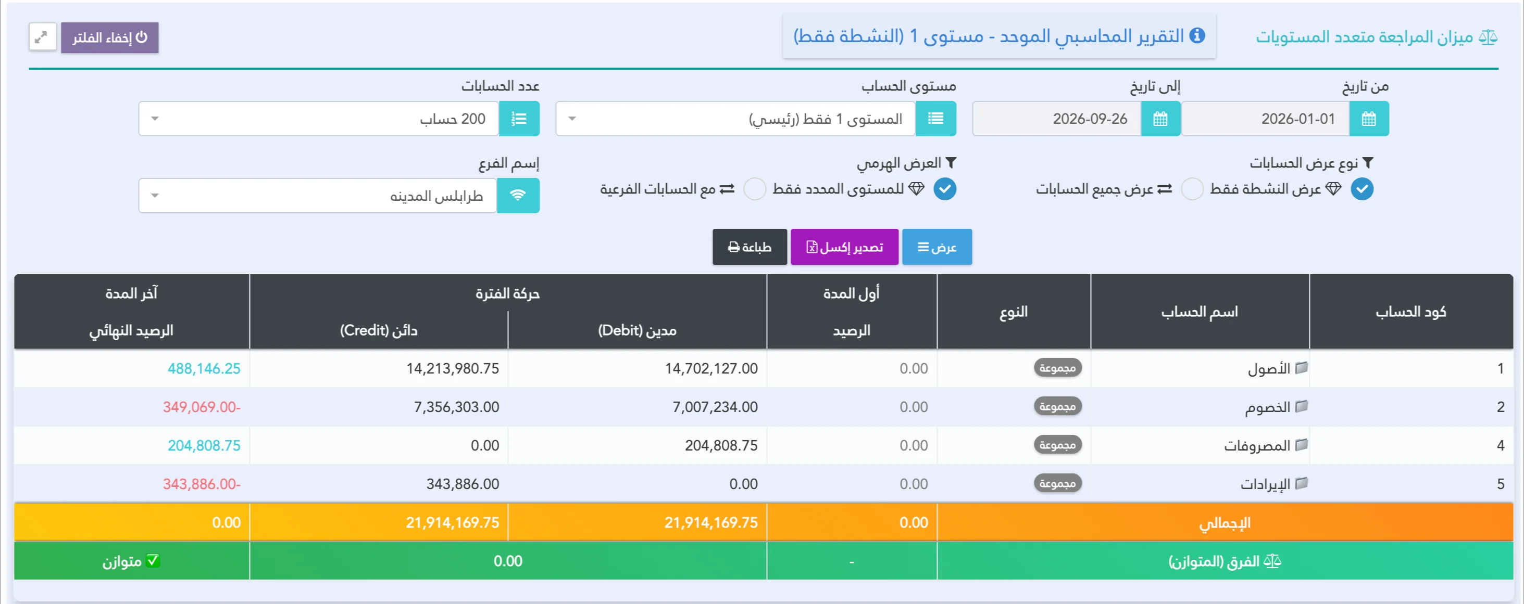1524x604 pixels.
Task: Click the مجموعة badge in الأصول row
Action: click(1057, 368)
